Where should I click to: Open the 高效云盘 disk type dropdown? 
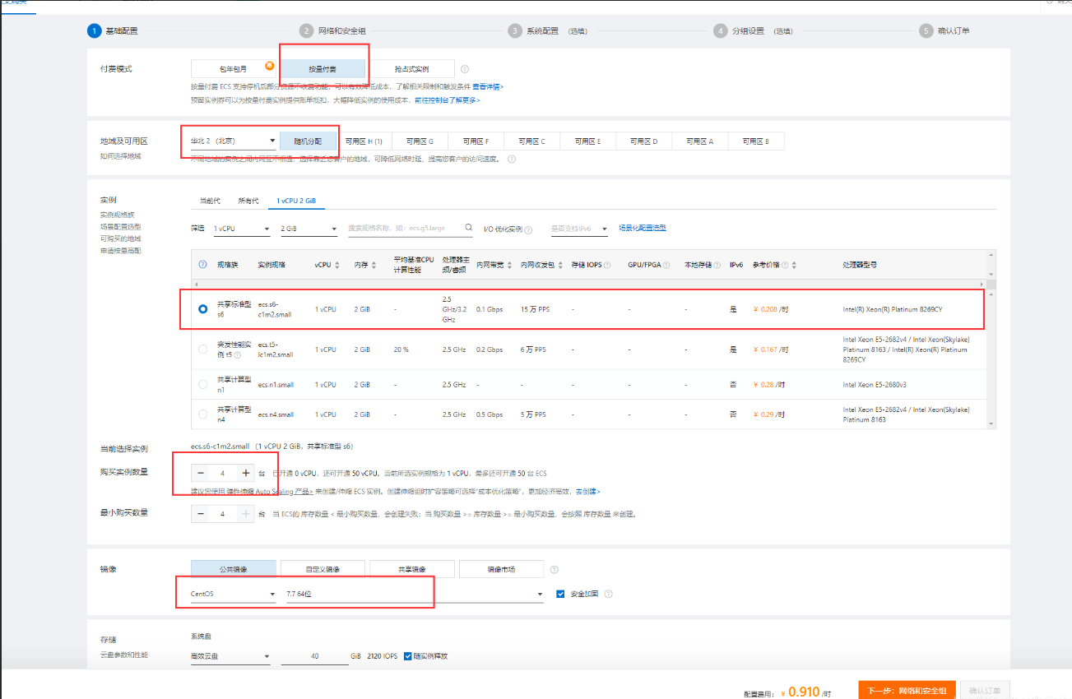pyautogui.click(x=230, y=656)
